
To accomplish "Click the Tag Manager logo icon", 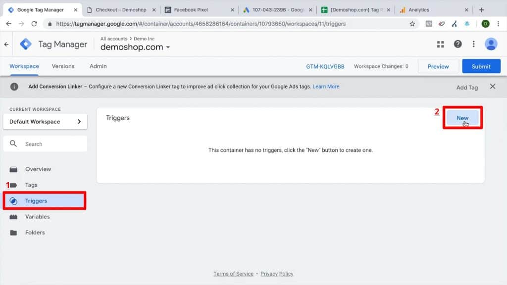I will (26, 44).
